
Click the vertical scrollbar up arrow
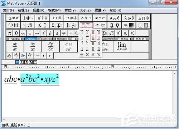[x=175, y=73]
